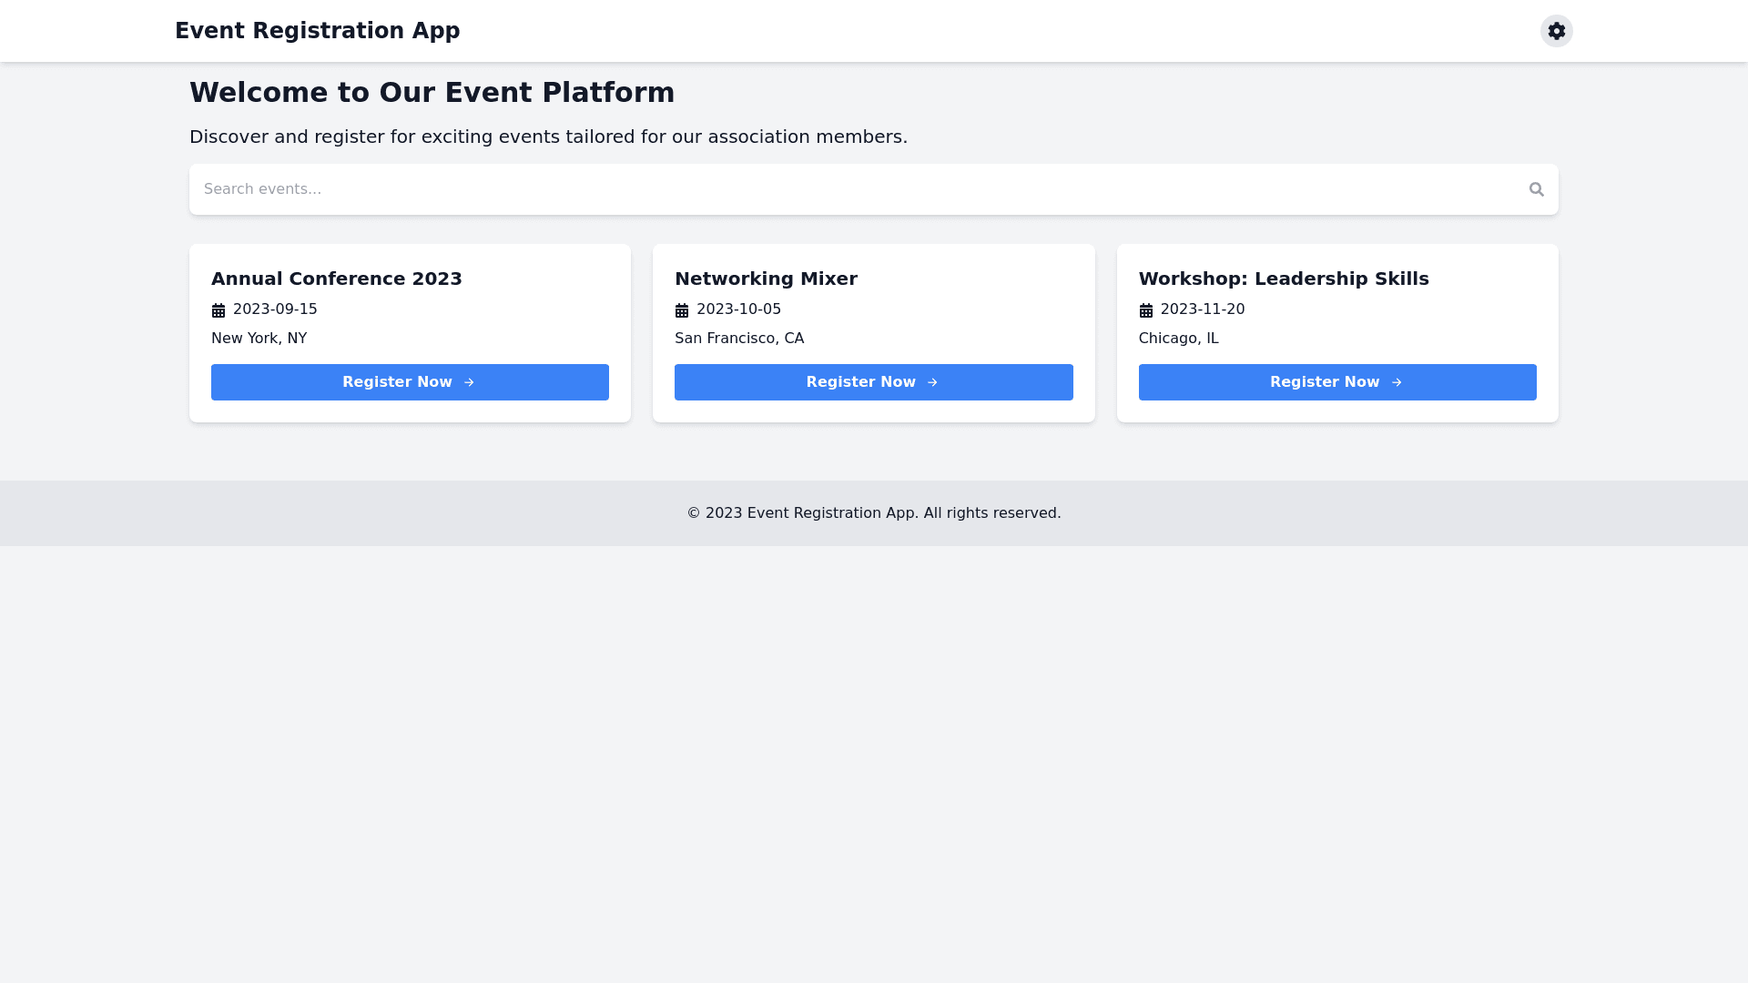Click the copyright footer text
1748x983 pixels.
[x=873, y=513]
